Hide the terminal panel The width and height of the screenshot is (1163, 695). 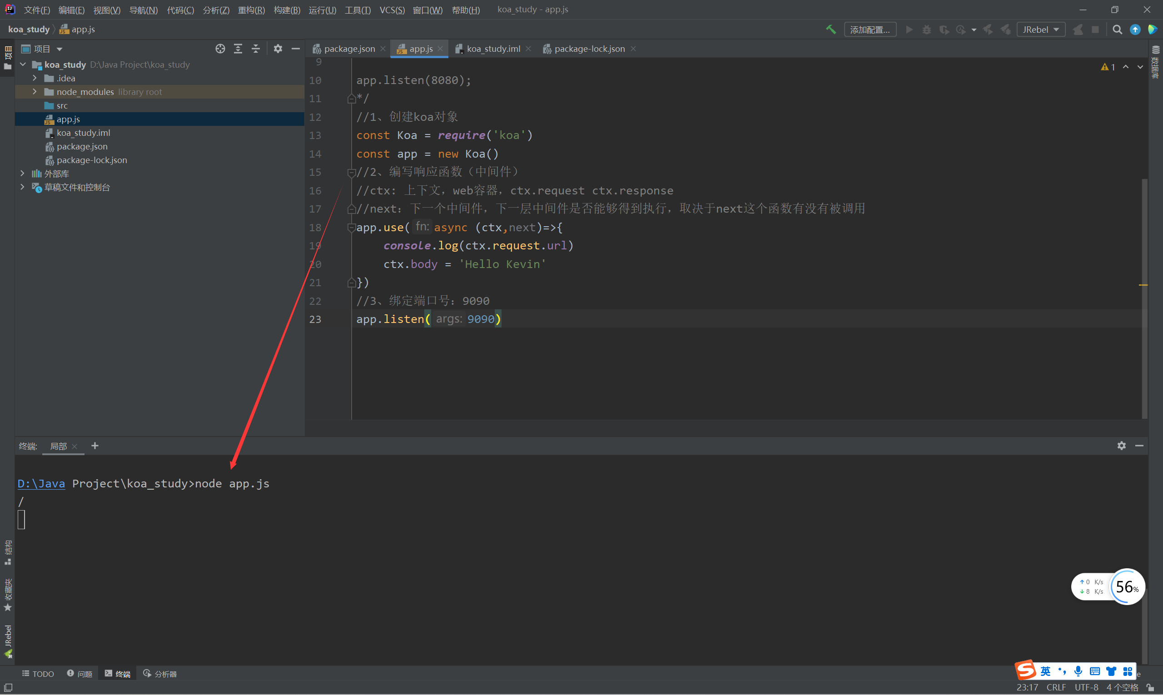(1139, 445)
